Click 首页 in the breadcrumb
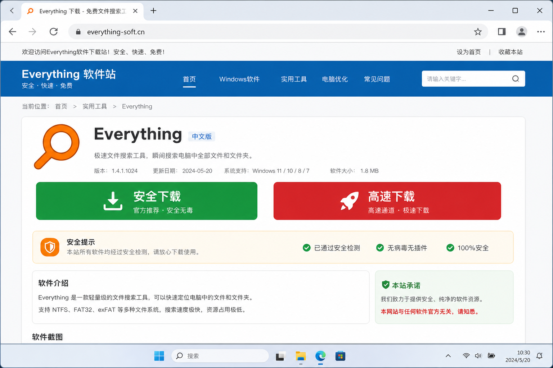 (61, 106)
